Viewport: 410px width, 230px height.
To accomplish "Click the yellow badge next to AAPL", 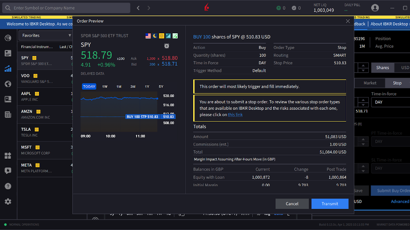I will pyautogui.click(x=37, y=94).
